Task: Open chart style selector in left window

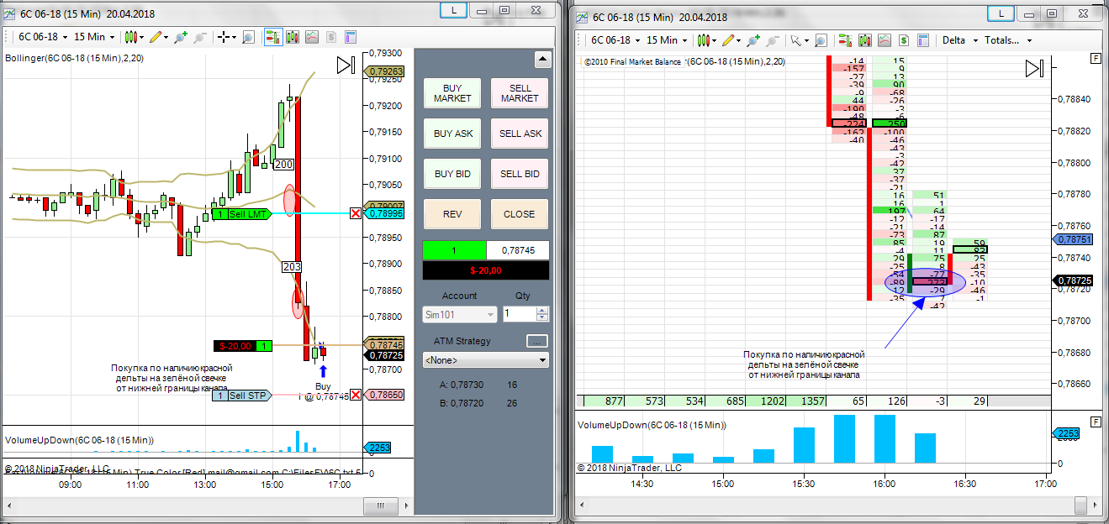Action: click(134, 37)
